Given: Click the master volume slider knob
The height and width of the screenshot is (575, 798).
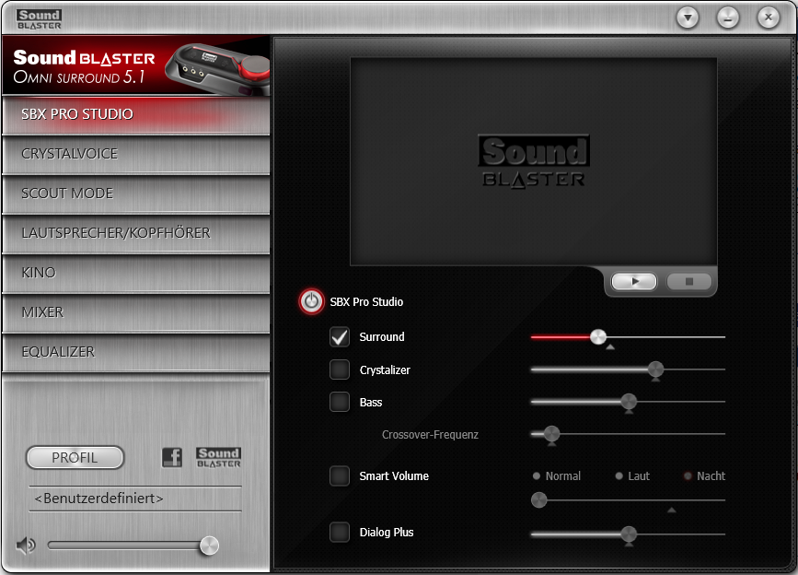Looking at the screenshot, I should pyautogui.click(x=209, y=546).
